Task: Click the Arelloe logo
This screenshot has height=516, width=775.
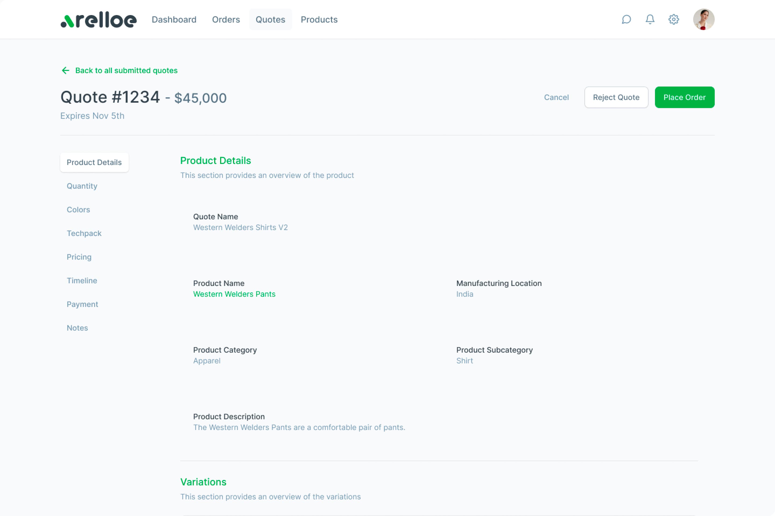Action: (x=98, y=21)
